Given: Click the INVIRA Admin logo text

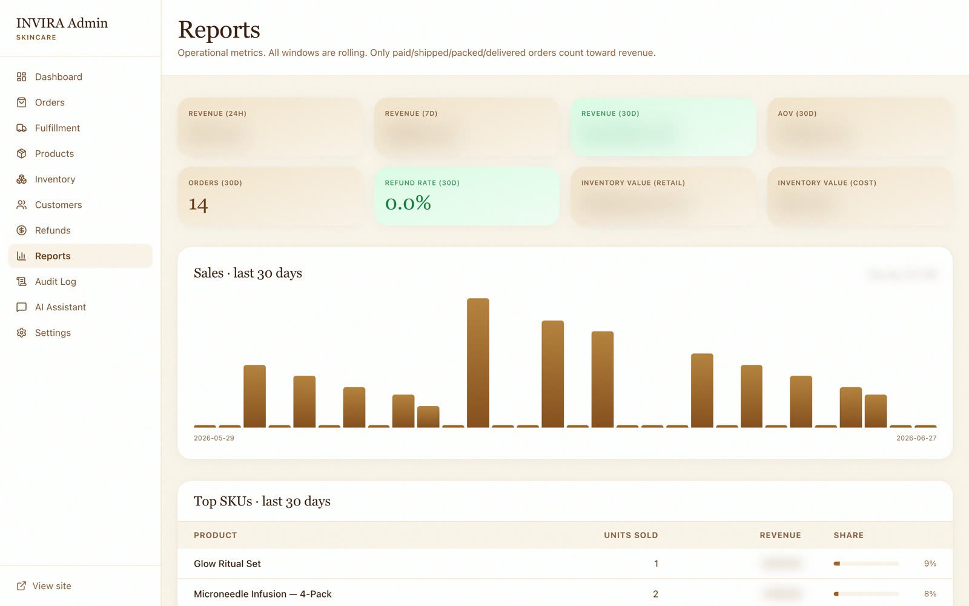Looking at the screenshot, I should [62, 23].
